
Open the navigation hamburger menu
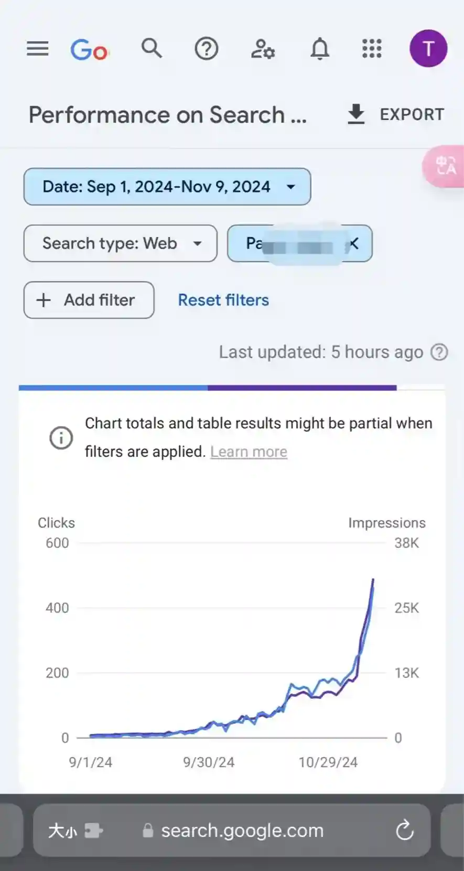pos(37,49)
